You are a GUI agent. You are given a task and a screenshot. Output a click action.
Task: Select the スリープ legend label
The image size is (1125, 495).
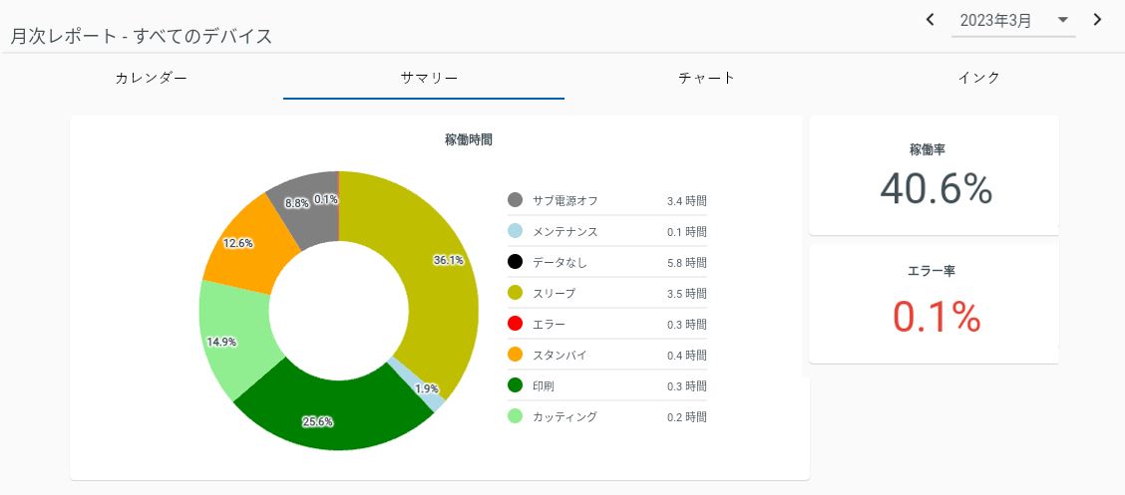554,293
